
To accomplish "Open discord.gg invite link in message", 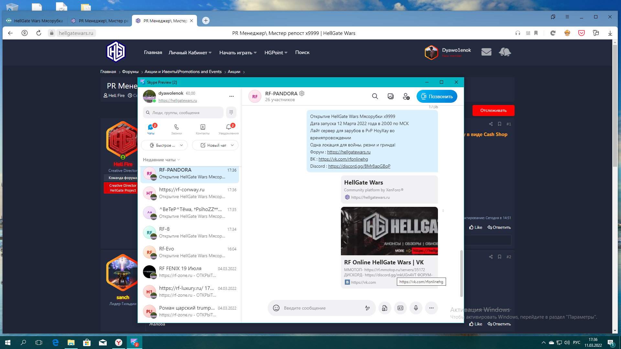I will point(359,166).
